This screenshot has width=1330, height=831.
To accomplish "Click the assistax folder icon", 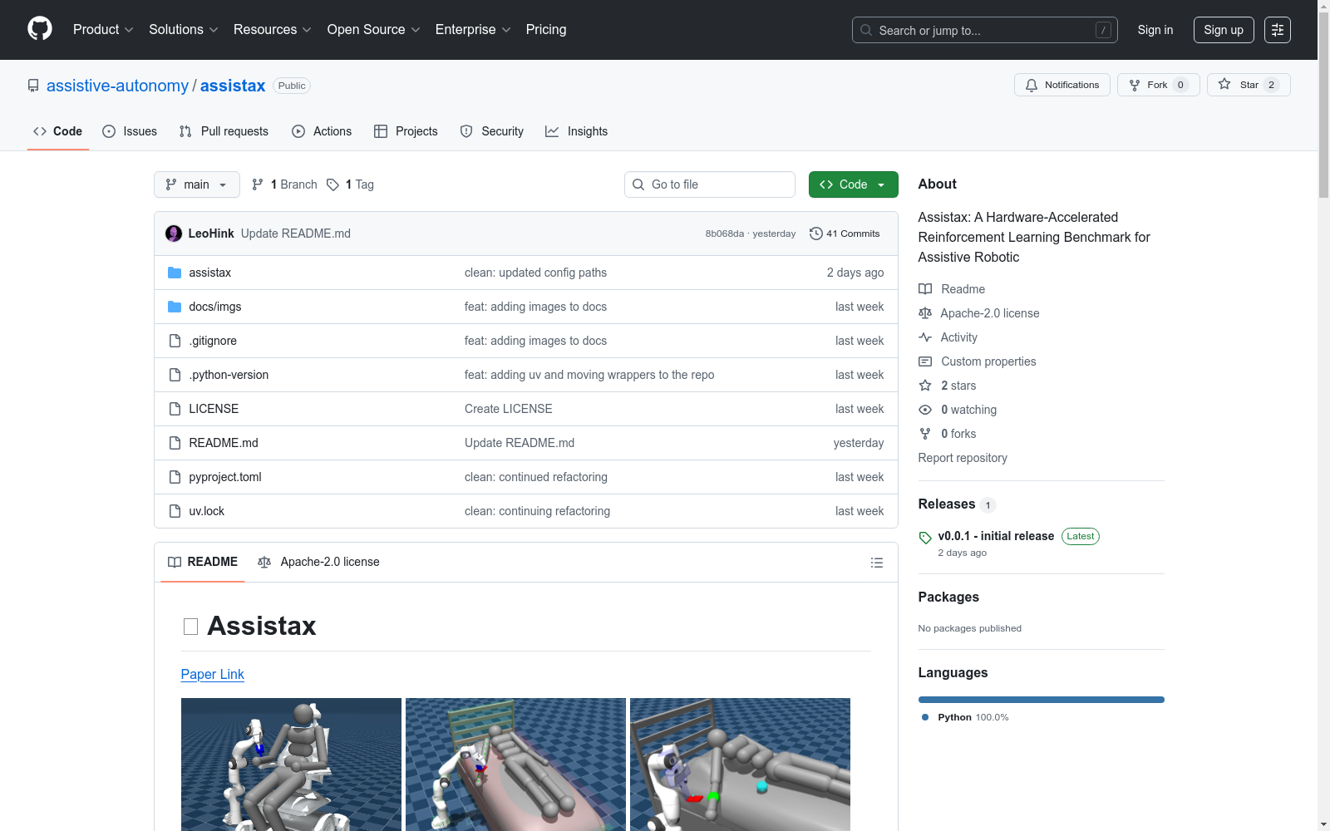I will (175, 273).
